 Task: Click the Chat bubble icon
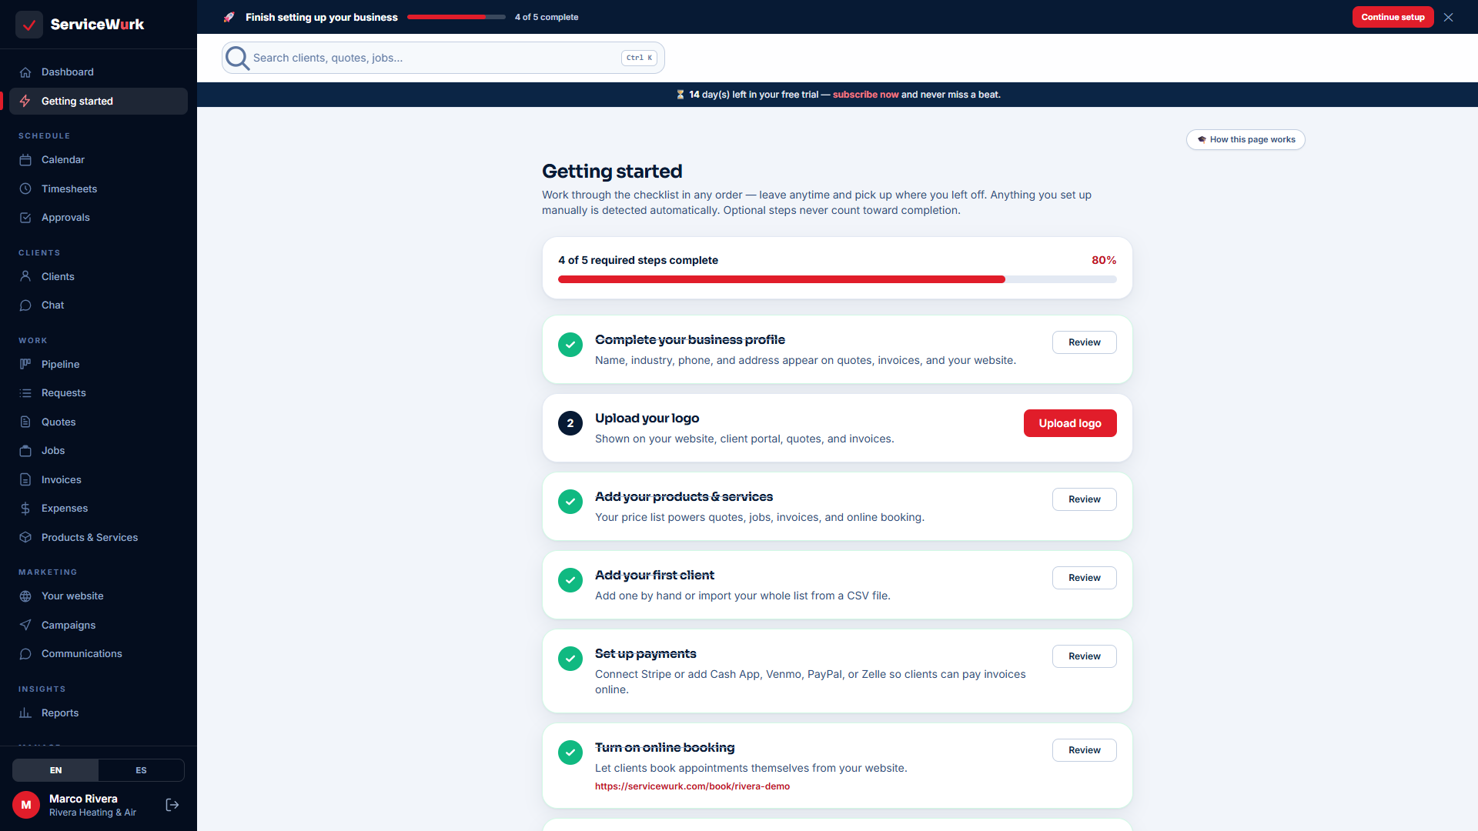[x=25, y=305]
